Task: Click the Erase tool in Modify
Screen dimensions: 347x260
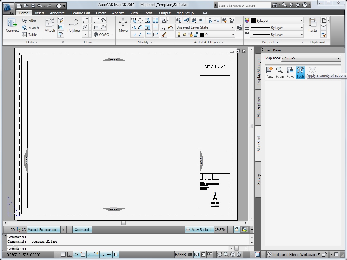Action: pyautogui.click(x=164, y=34)
